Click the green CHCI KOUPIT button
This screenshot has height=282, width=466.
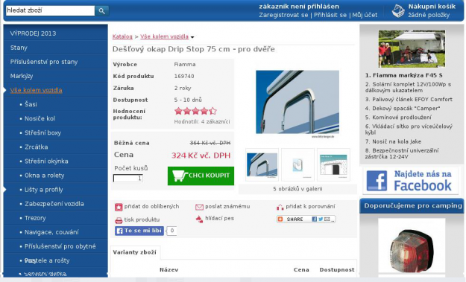pos(201,176)
